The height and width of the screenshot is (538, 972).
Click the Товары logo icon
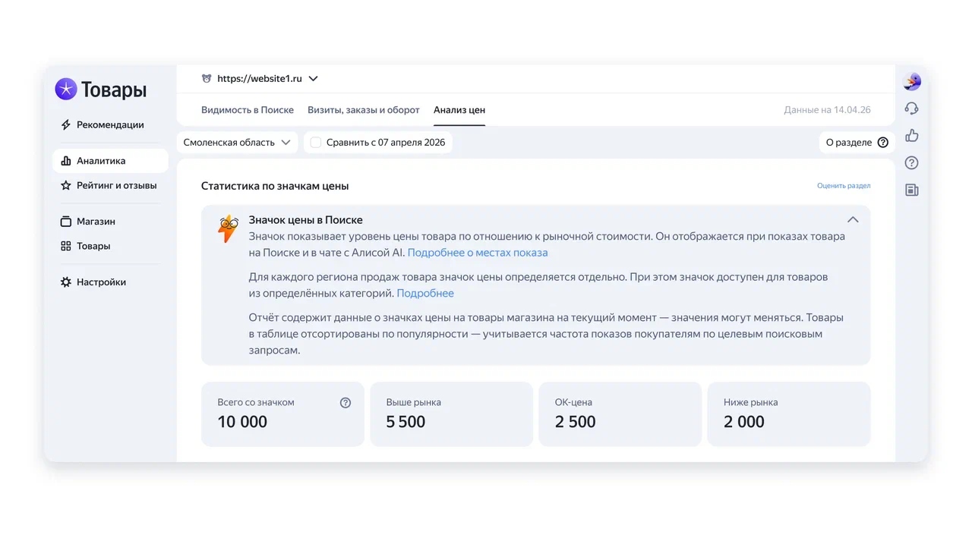(66, 90)
